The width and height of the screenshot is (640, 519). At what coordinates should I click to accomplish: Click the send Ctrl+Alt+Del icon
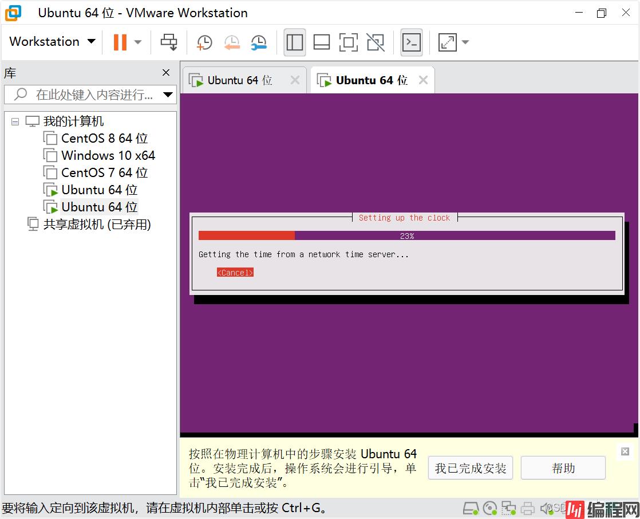169,42
